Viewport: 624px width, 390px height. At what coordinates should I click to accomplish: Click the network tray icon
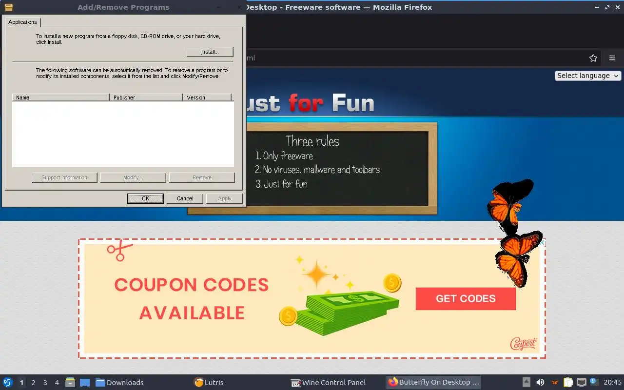(x=581, y=382)
